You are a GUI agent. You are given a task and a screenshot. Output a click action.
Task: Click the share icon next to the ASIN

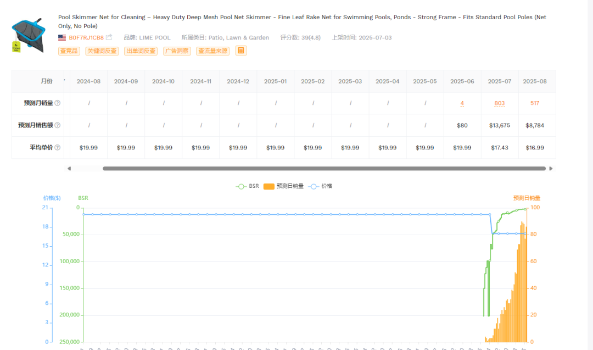[x=109, y=37]
